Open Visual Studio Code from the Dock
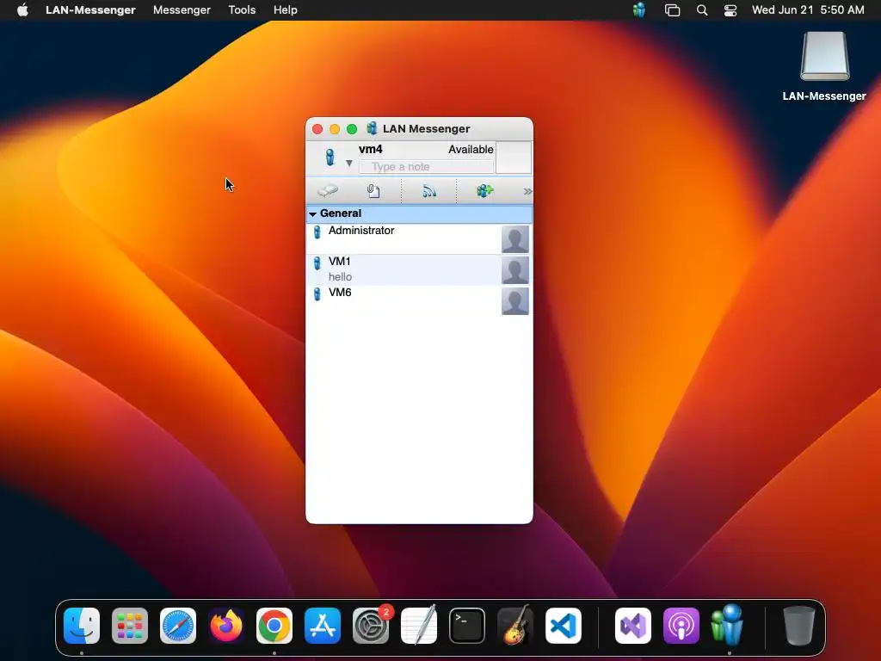Viewport: 881px width, 661px height. coord(564,626)
